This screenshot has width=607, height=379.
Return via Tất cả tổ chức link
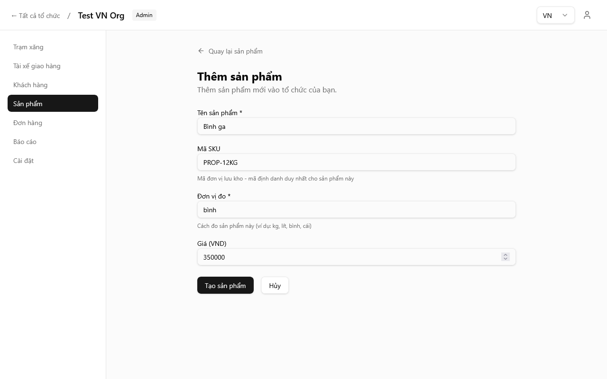tap(36, 16)
